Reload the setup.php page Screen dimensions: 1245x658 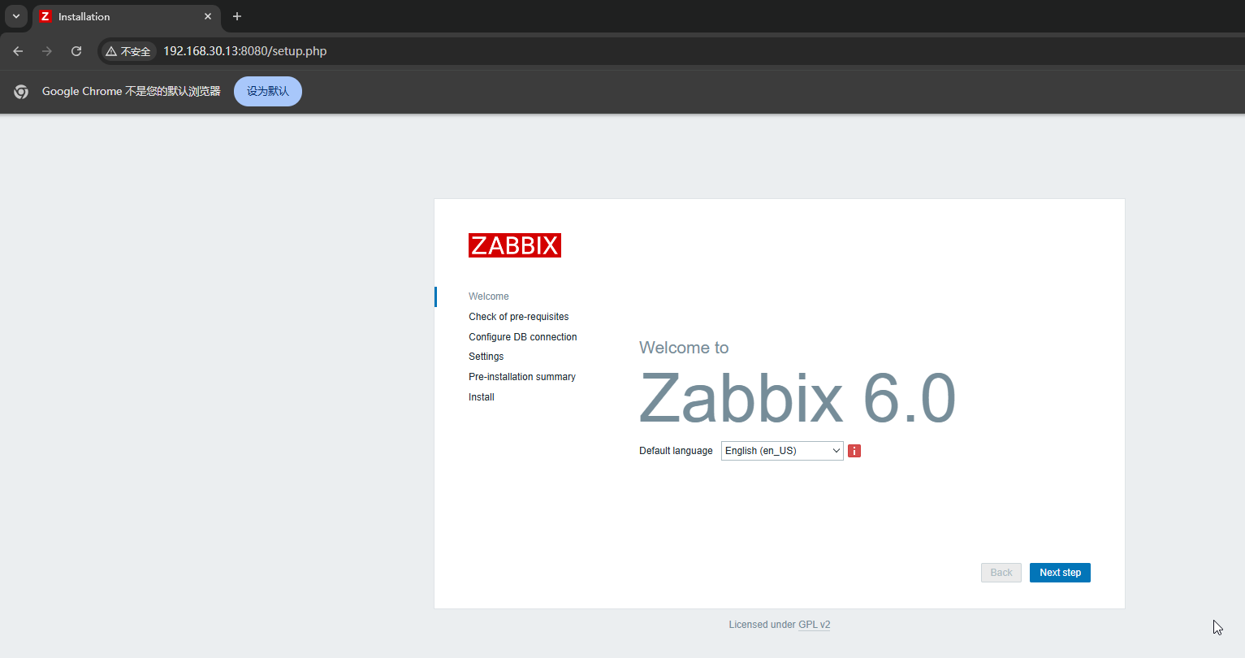[x=76, y=51]
